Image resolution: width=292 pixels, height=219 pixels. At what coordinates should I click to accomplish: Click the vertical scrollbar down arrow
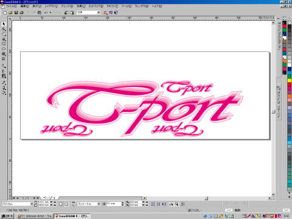pos(273,195)
